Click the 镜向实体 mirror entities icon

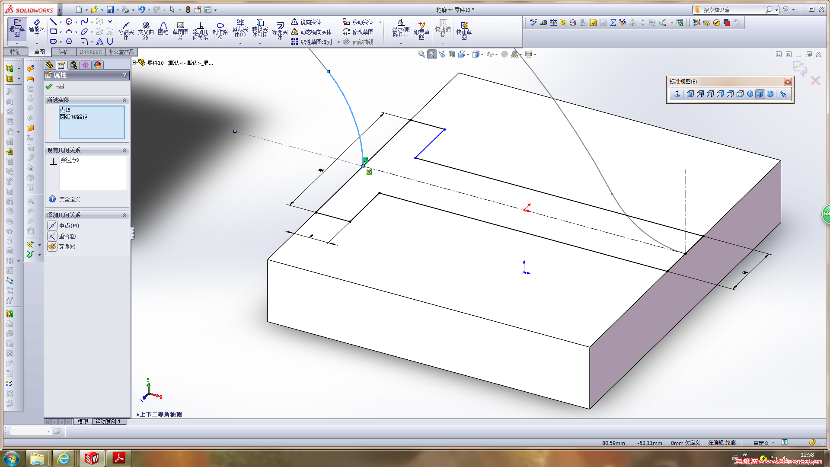[x=295, y=22]
